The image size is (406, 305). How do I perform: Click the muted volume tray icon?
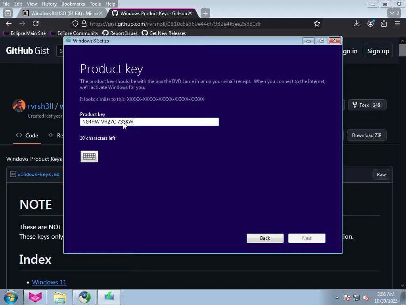(366, 298)
